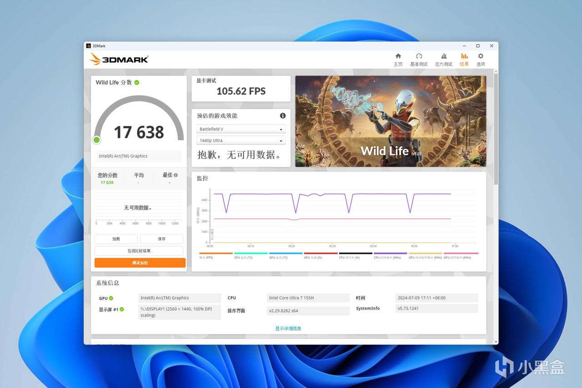Click the 2024-07-09 17:11 +08:00 time value

point(436,298)
